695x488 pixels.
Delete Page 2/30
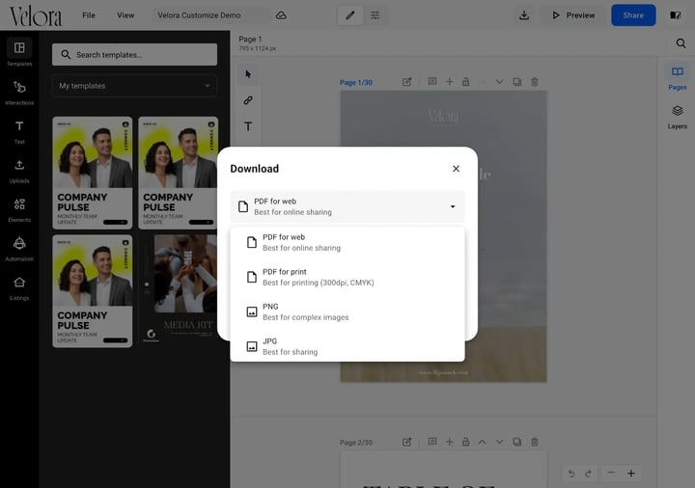[535, 442]
